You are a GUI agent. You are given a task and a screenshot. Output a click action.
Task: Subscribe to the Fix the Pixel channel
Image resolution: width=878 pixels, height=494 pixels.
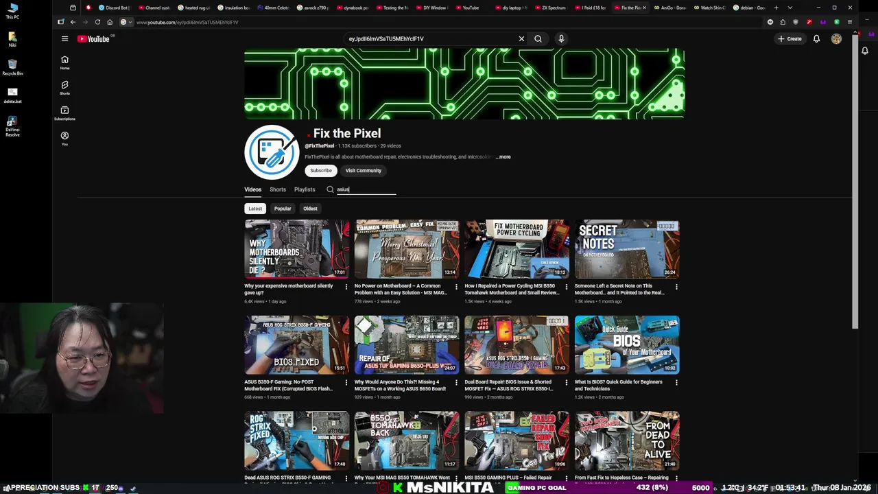click(x=320, y=171)
